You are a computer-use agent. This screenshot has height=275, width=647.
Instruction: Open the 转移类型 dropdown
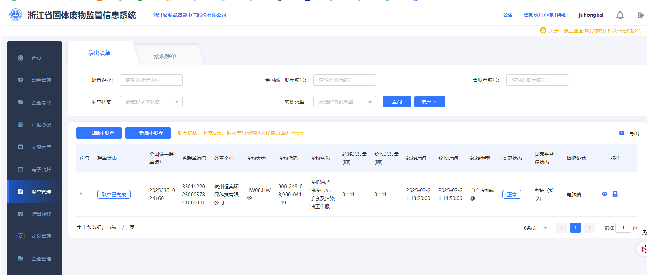click(344, 102)
